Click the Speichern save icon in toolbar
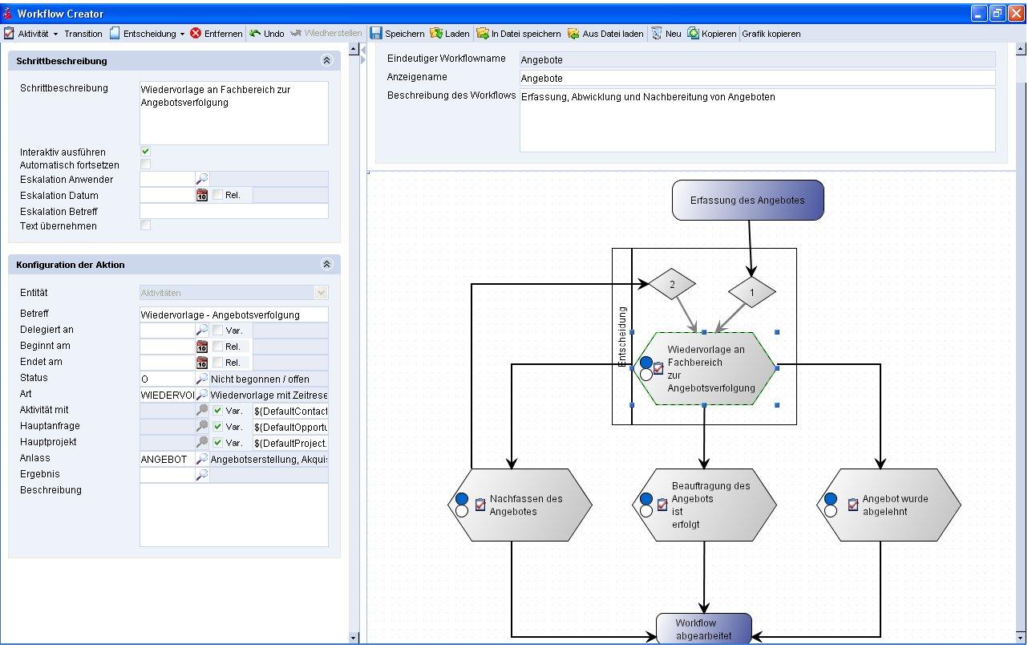Image resolution: width=1028 pixels, height=645 pixels. [376, 34]
